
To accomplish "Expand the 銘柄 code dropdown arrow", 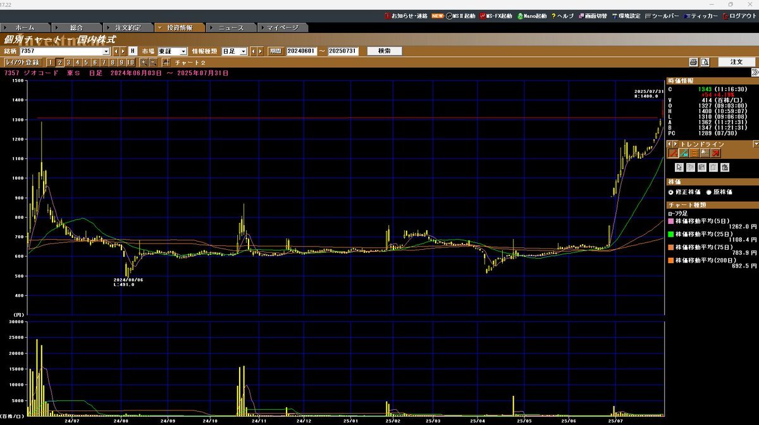I will click(106, 51).
